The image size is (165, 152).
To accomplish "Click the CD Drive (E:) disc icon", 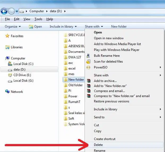I will click(x=10, y=75).
